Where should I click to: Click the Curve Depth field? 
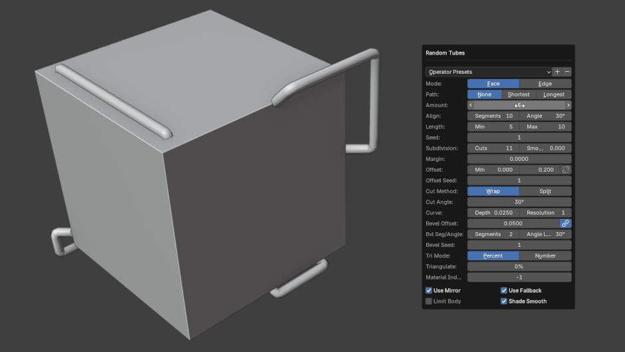coord(493,213)
